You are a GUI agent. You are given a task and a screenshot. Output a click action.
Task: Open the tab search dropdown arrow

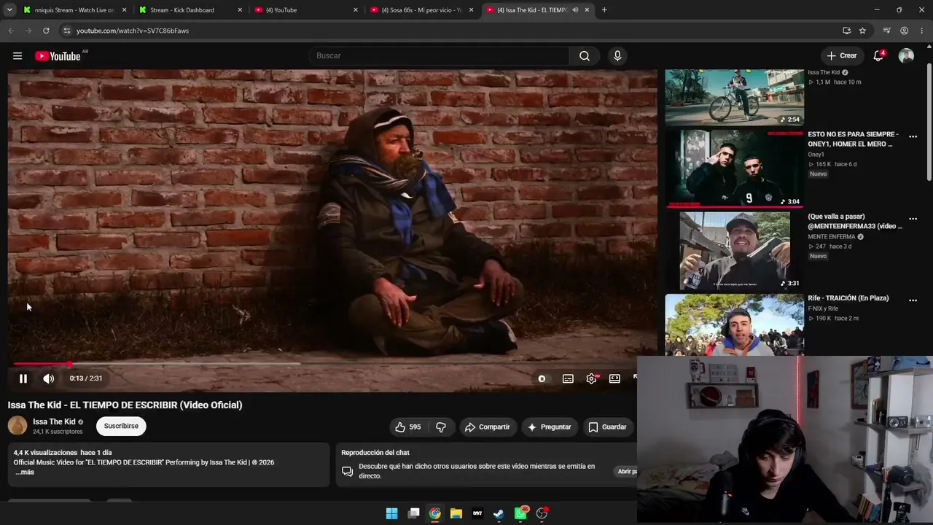point(9,10)
